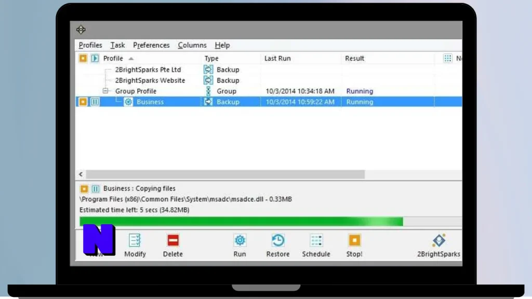Click backup type icon for 2BrightSparks Website
Screen dimensions: 532x299
(x=208, y=80)
